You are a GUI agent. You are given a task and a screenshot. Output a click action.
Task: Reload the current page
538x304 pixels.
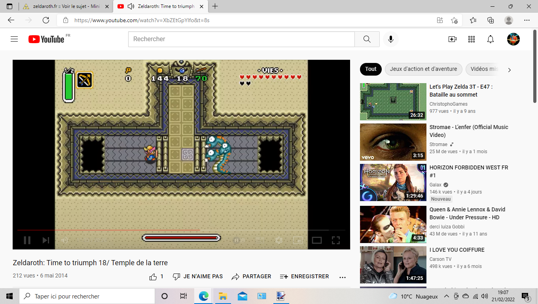click(46, 20)
